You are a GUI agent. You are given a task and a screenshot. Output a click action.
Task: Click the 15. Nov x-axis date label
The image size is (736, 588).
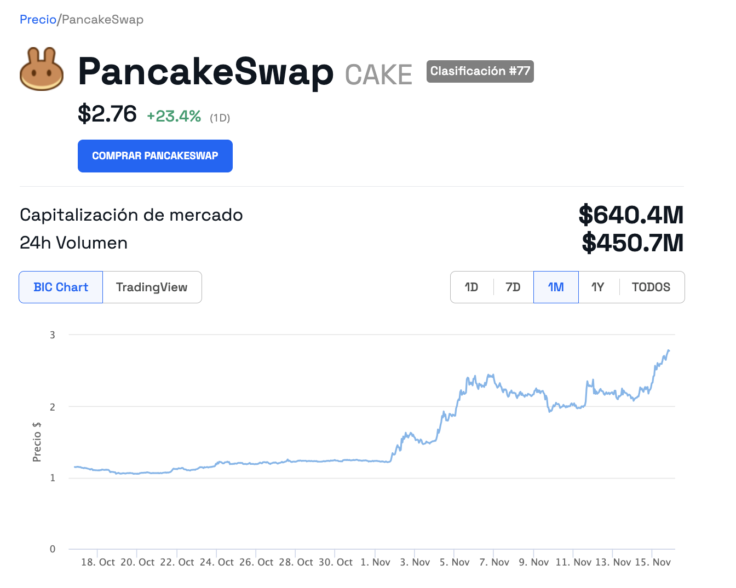(x=653, y=562)
